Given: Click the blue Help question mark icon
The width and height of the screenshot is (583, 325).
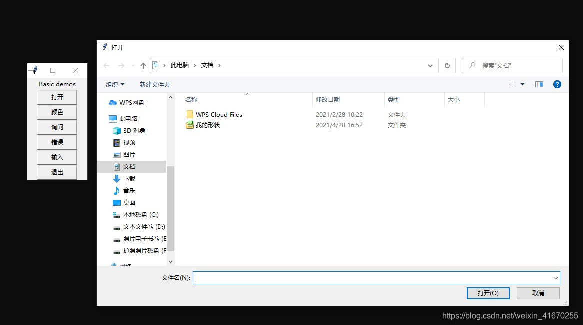Looking at the screenshot, I should [557, 84].
